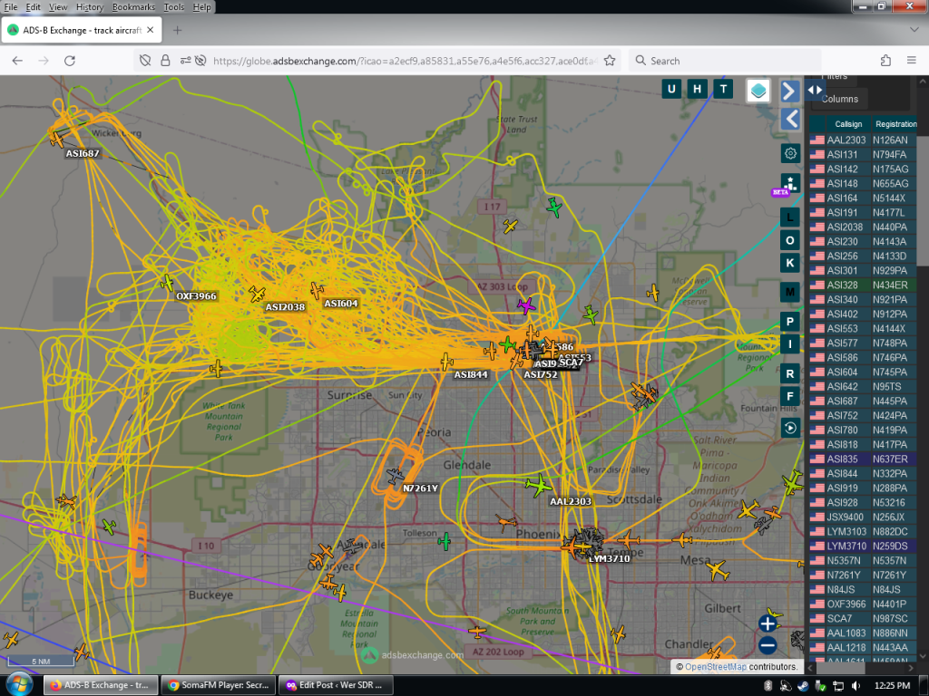Click the Firefox Search field
This screenshot has height=696, width=929.
(x=725, y=61)
